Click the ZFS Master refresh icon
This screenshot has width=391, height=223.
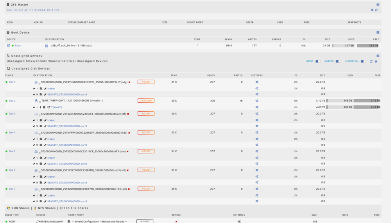click(x=376, y=10)
